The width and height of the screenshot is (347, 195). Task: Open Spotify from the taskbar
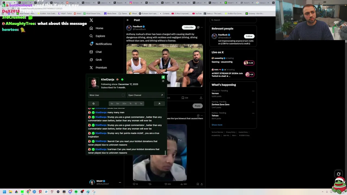click(76, 192)
